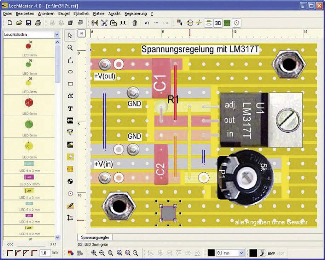
Task: Select the black-white circle tool
Action: click(70, 181)
